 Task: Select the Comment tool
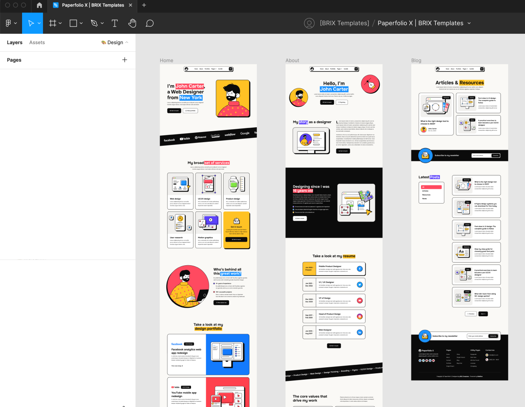click(x=150, y=23)
